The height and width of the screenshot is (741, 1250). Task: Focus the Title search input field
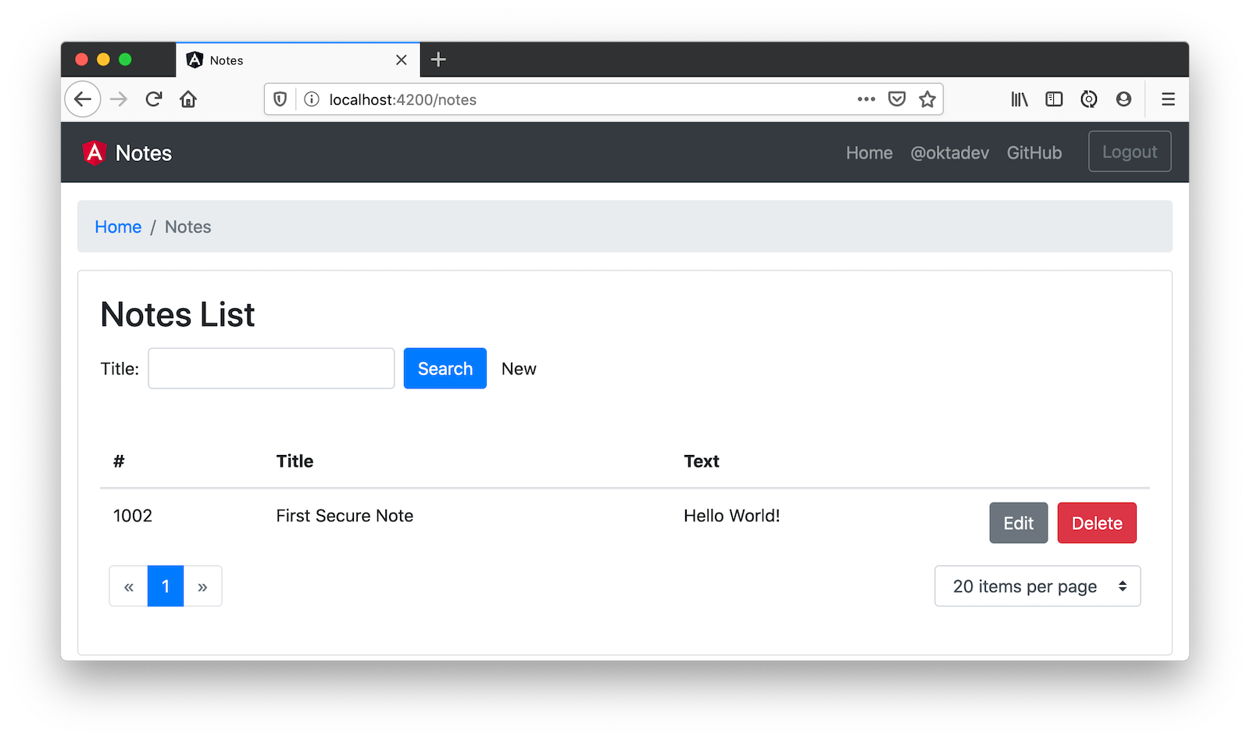coord(271,368)
